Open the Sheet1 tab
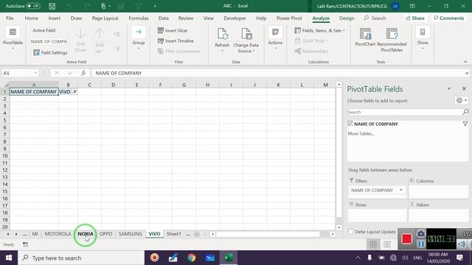Viewport: 472px width, 265px height. click(x=174, y=234)
